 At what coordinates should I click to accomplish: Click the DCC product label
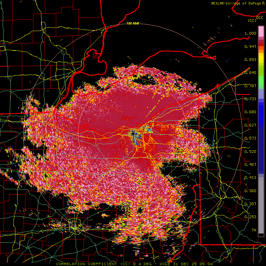259,18
